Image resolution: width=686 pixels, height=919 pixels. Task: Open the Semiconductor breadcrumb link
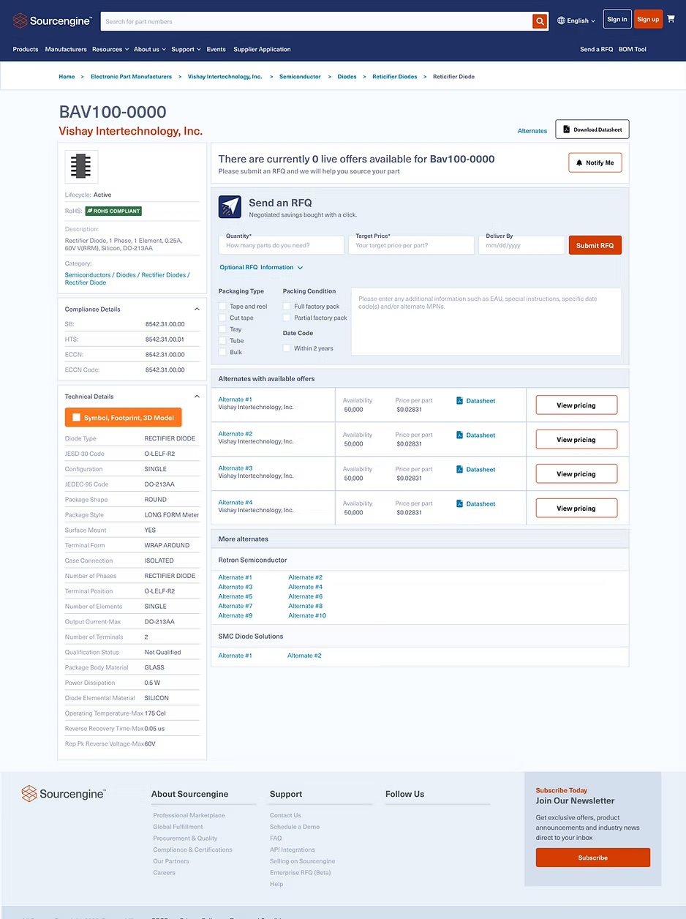click(300, 76)
